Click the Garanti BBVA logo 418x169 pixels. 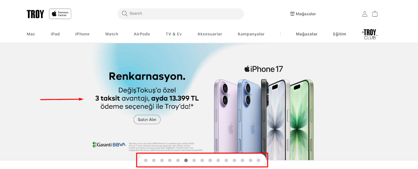(109, 144)
